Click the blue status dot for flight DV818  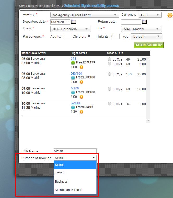click(73, 107)
